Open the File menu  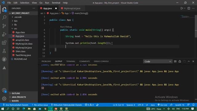9,3
